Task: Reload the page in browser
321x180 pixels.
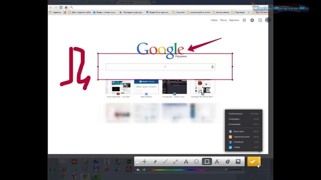Action: [x=61, y=7]
